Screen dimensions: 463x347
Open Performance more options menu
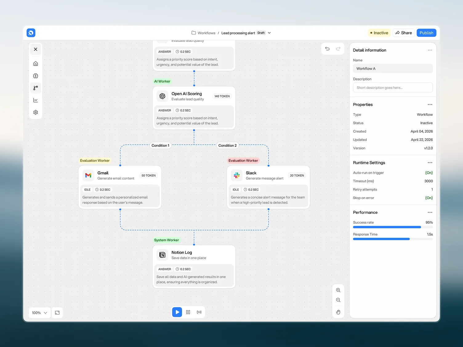[430, 213]
